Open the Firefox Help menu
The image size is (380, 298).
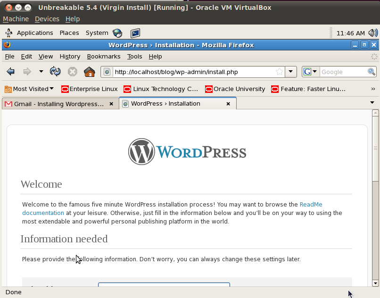click(x=155, y=57)
